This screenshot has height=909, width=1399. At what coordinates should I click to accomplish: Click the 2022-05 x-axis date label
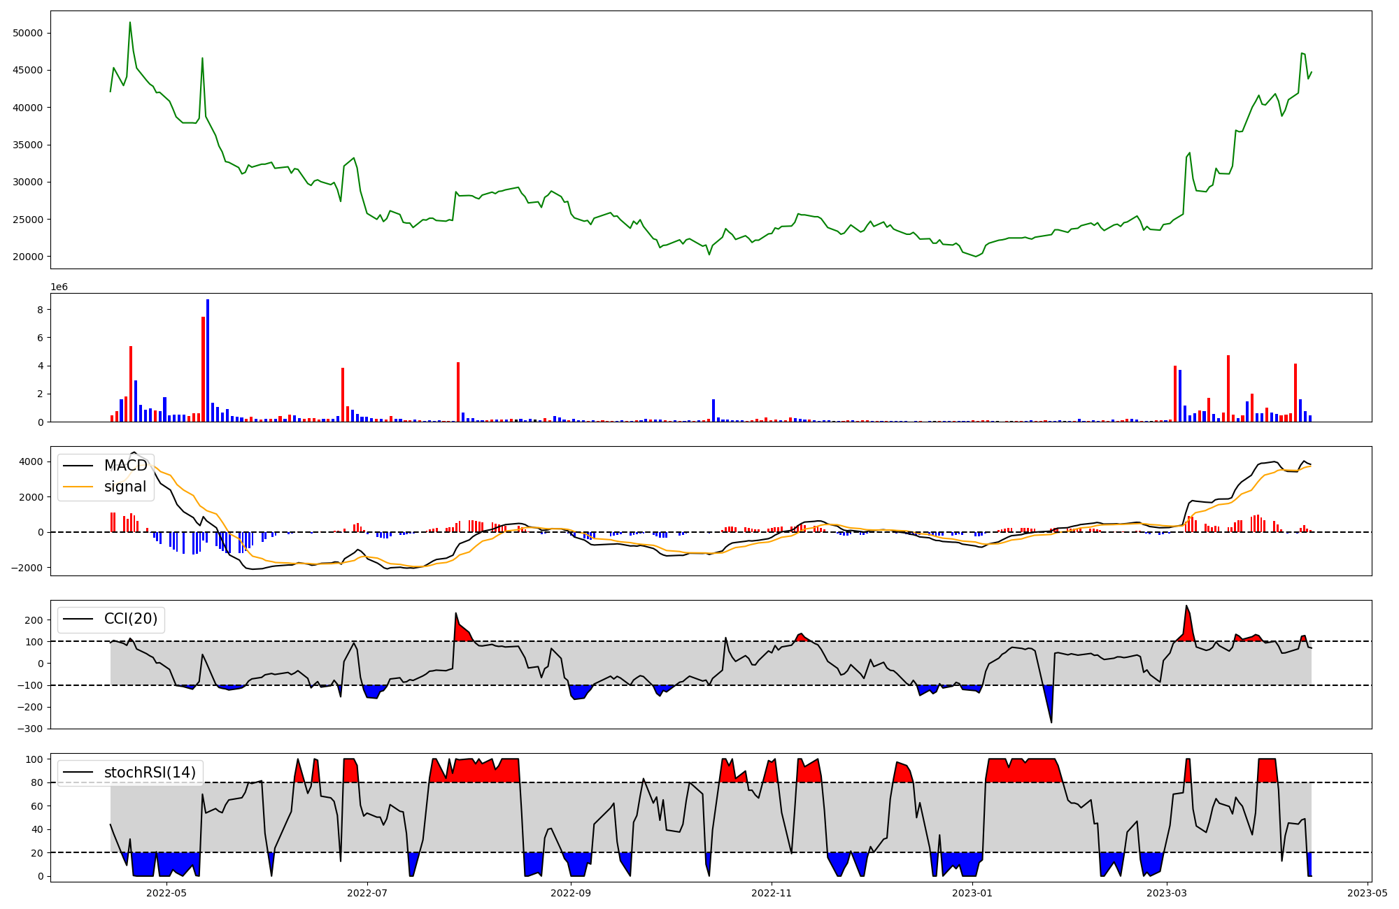coord(166,893)
